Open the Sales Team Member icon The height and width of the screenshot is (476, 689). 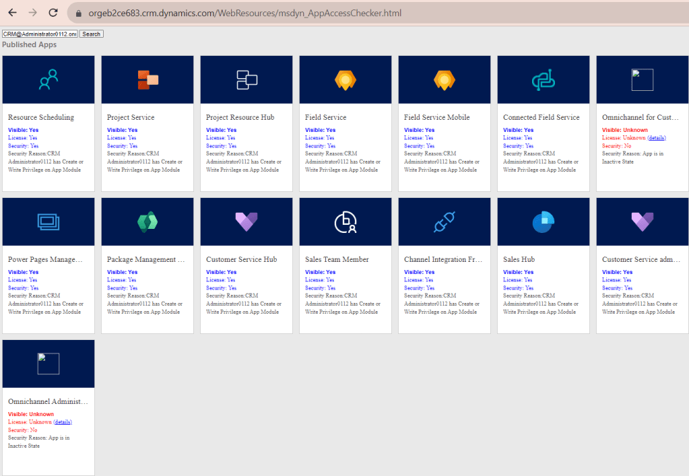coord(346,222)
